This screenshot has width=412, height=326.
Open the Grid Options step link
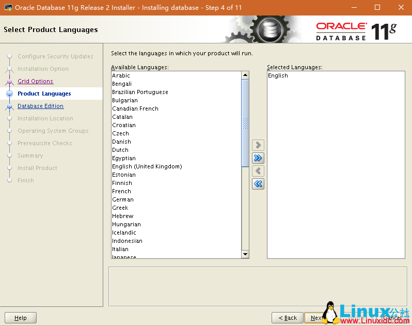click(x=36, y=81)
